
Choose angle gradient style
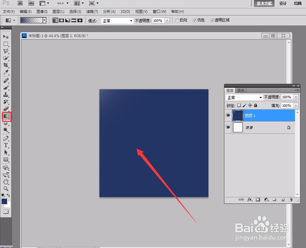(68, 20)
